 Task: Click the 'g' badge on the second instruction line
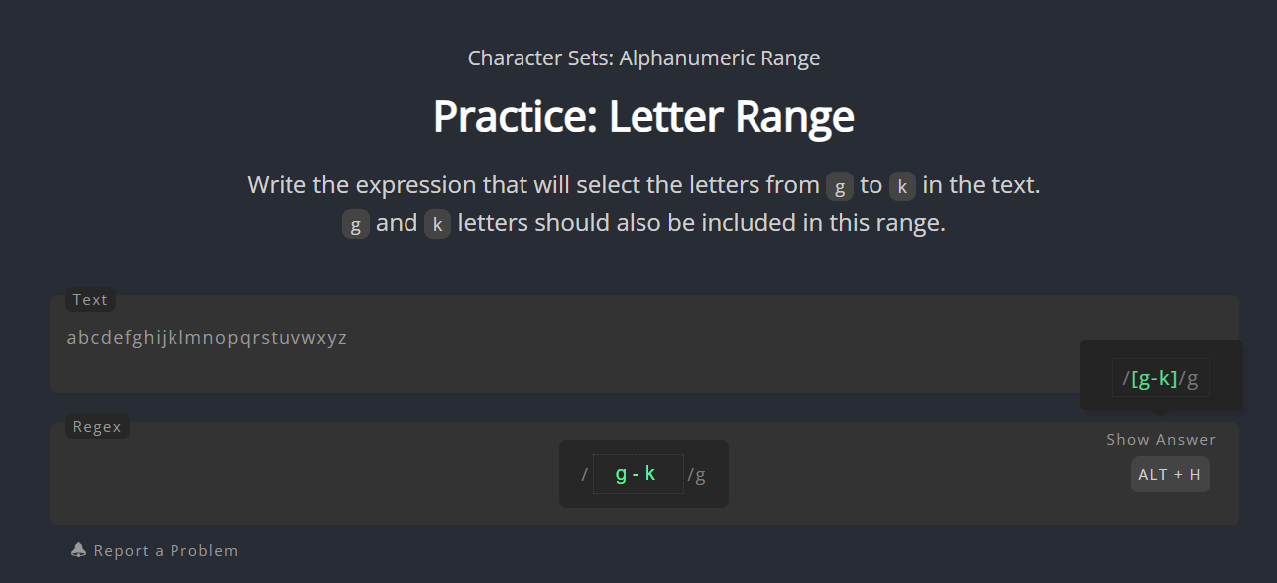(355, 224)
